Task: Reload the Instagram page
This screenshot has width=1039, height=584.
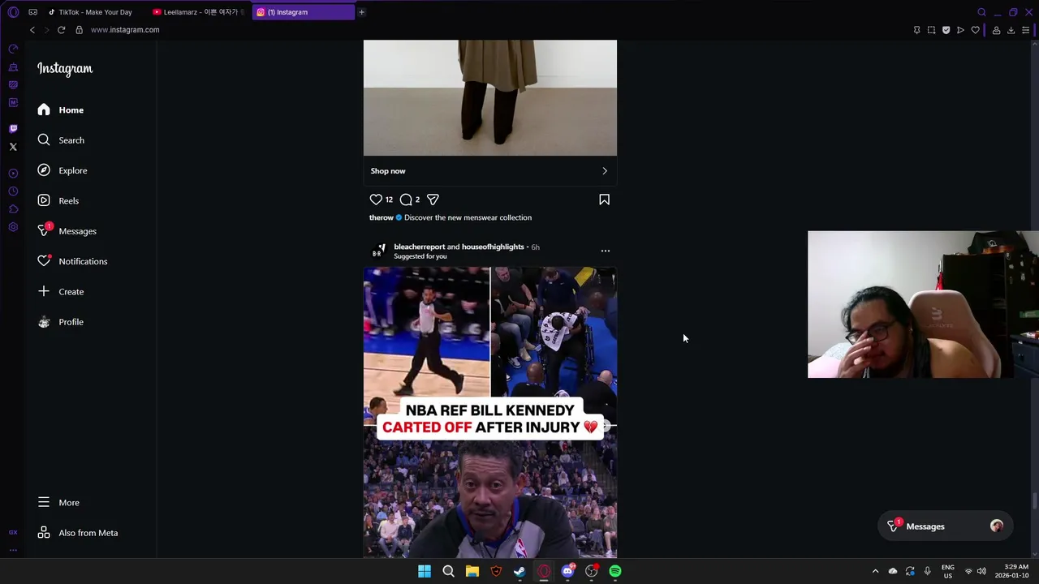Action: [61, 30]
